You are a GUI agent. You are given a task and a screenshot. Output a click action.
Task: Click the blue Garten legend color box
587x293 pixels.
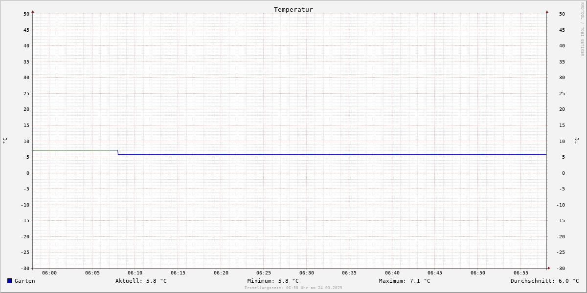[x=9, y=281]
